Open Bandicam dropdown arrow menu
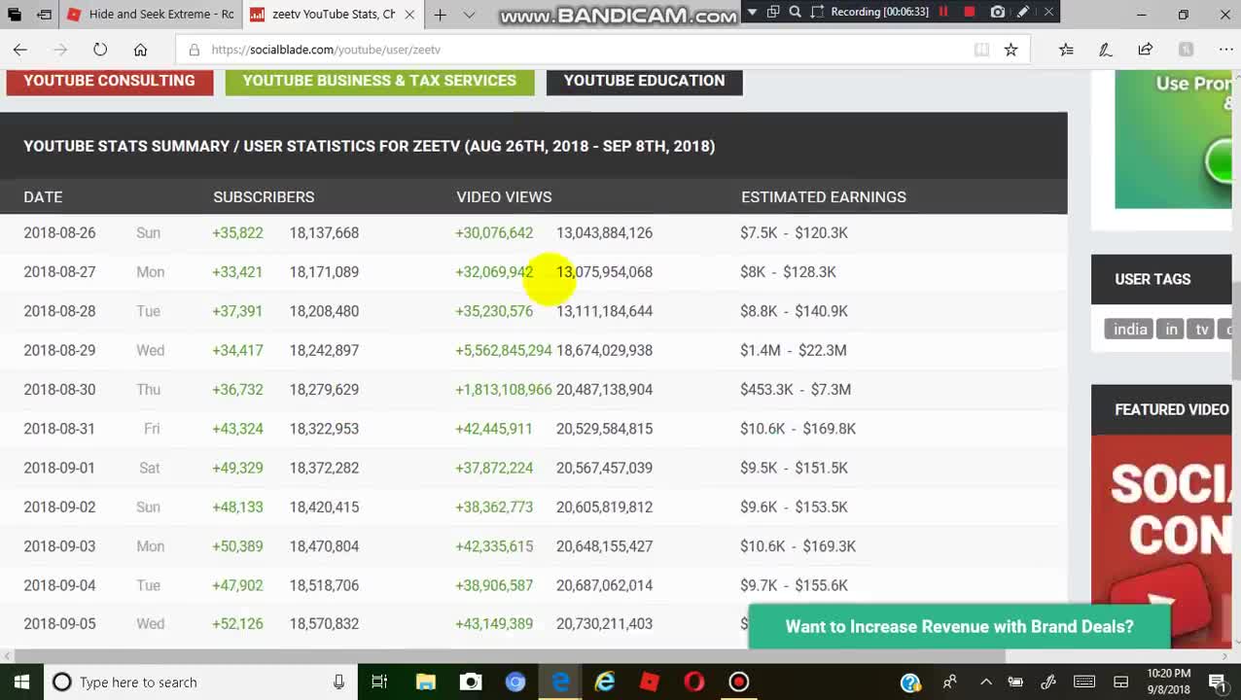 (751, 12)
